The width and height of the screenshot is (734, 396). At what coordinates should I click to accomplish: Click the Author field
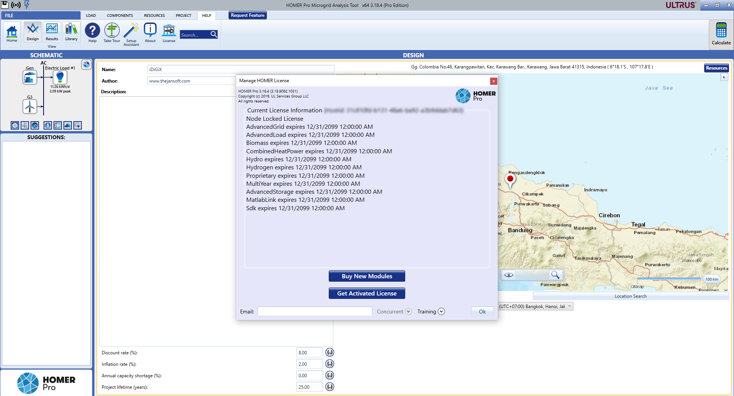(192, 81)
